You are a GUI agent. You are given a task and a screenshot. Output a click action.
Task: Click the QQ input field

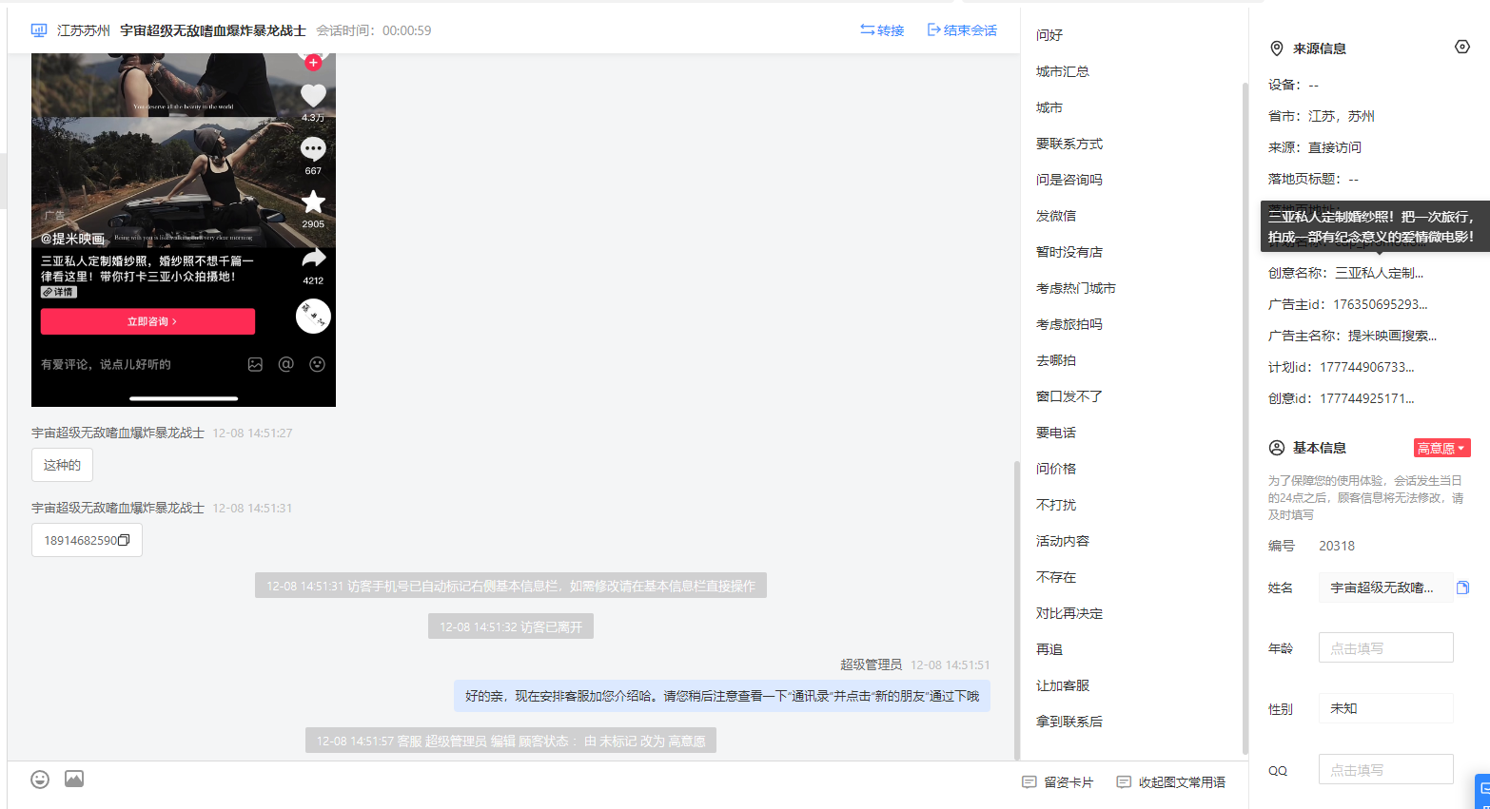[1385, 769]
